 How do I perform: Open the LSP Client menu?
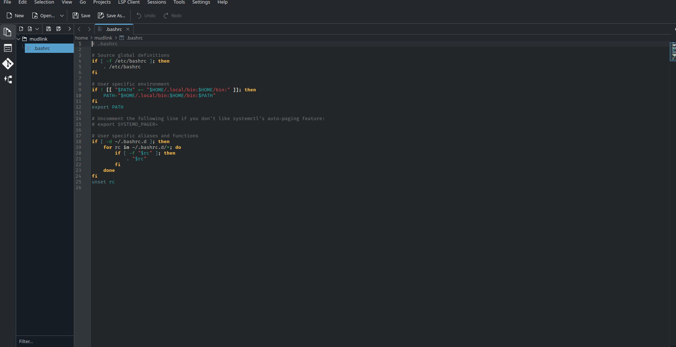click(x=129, y=2)
